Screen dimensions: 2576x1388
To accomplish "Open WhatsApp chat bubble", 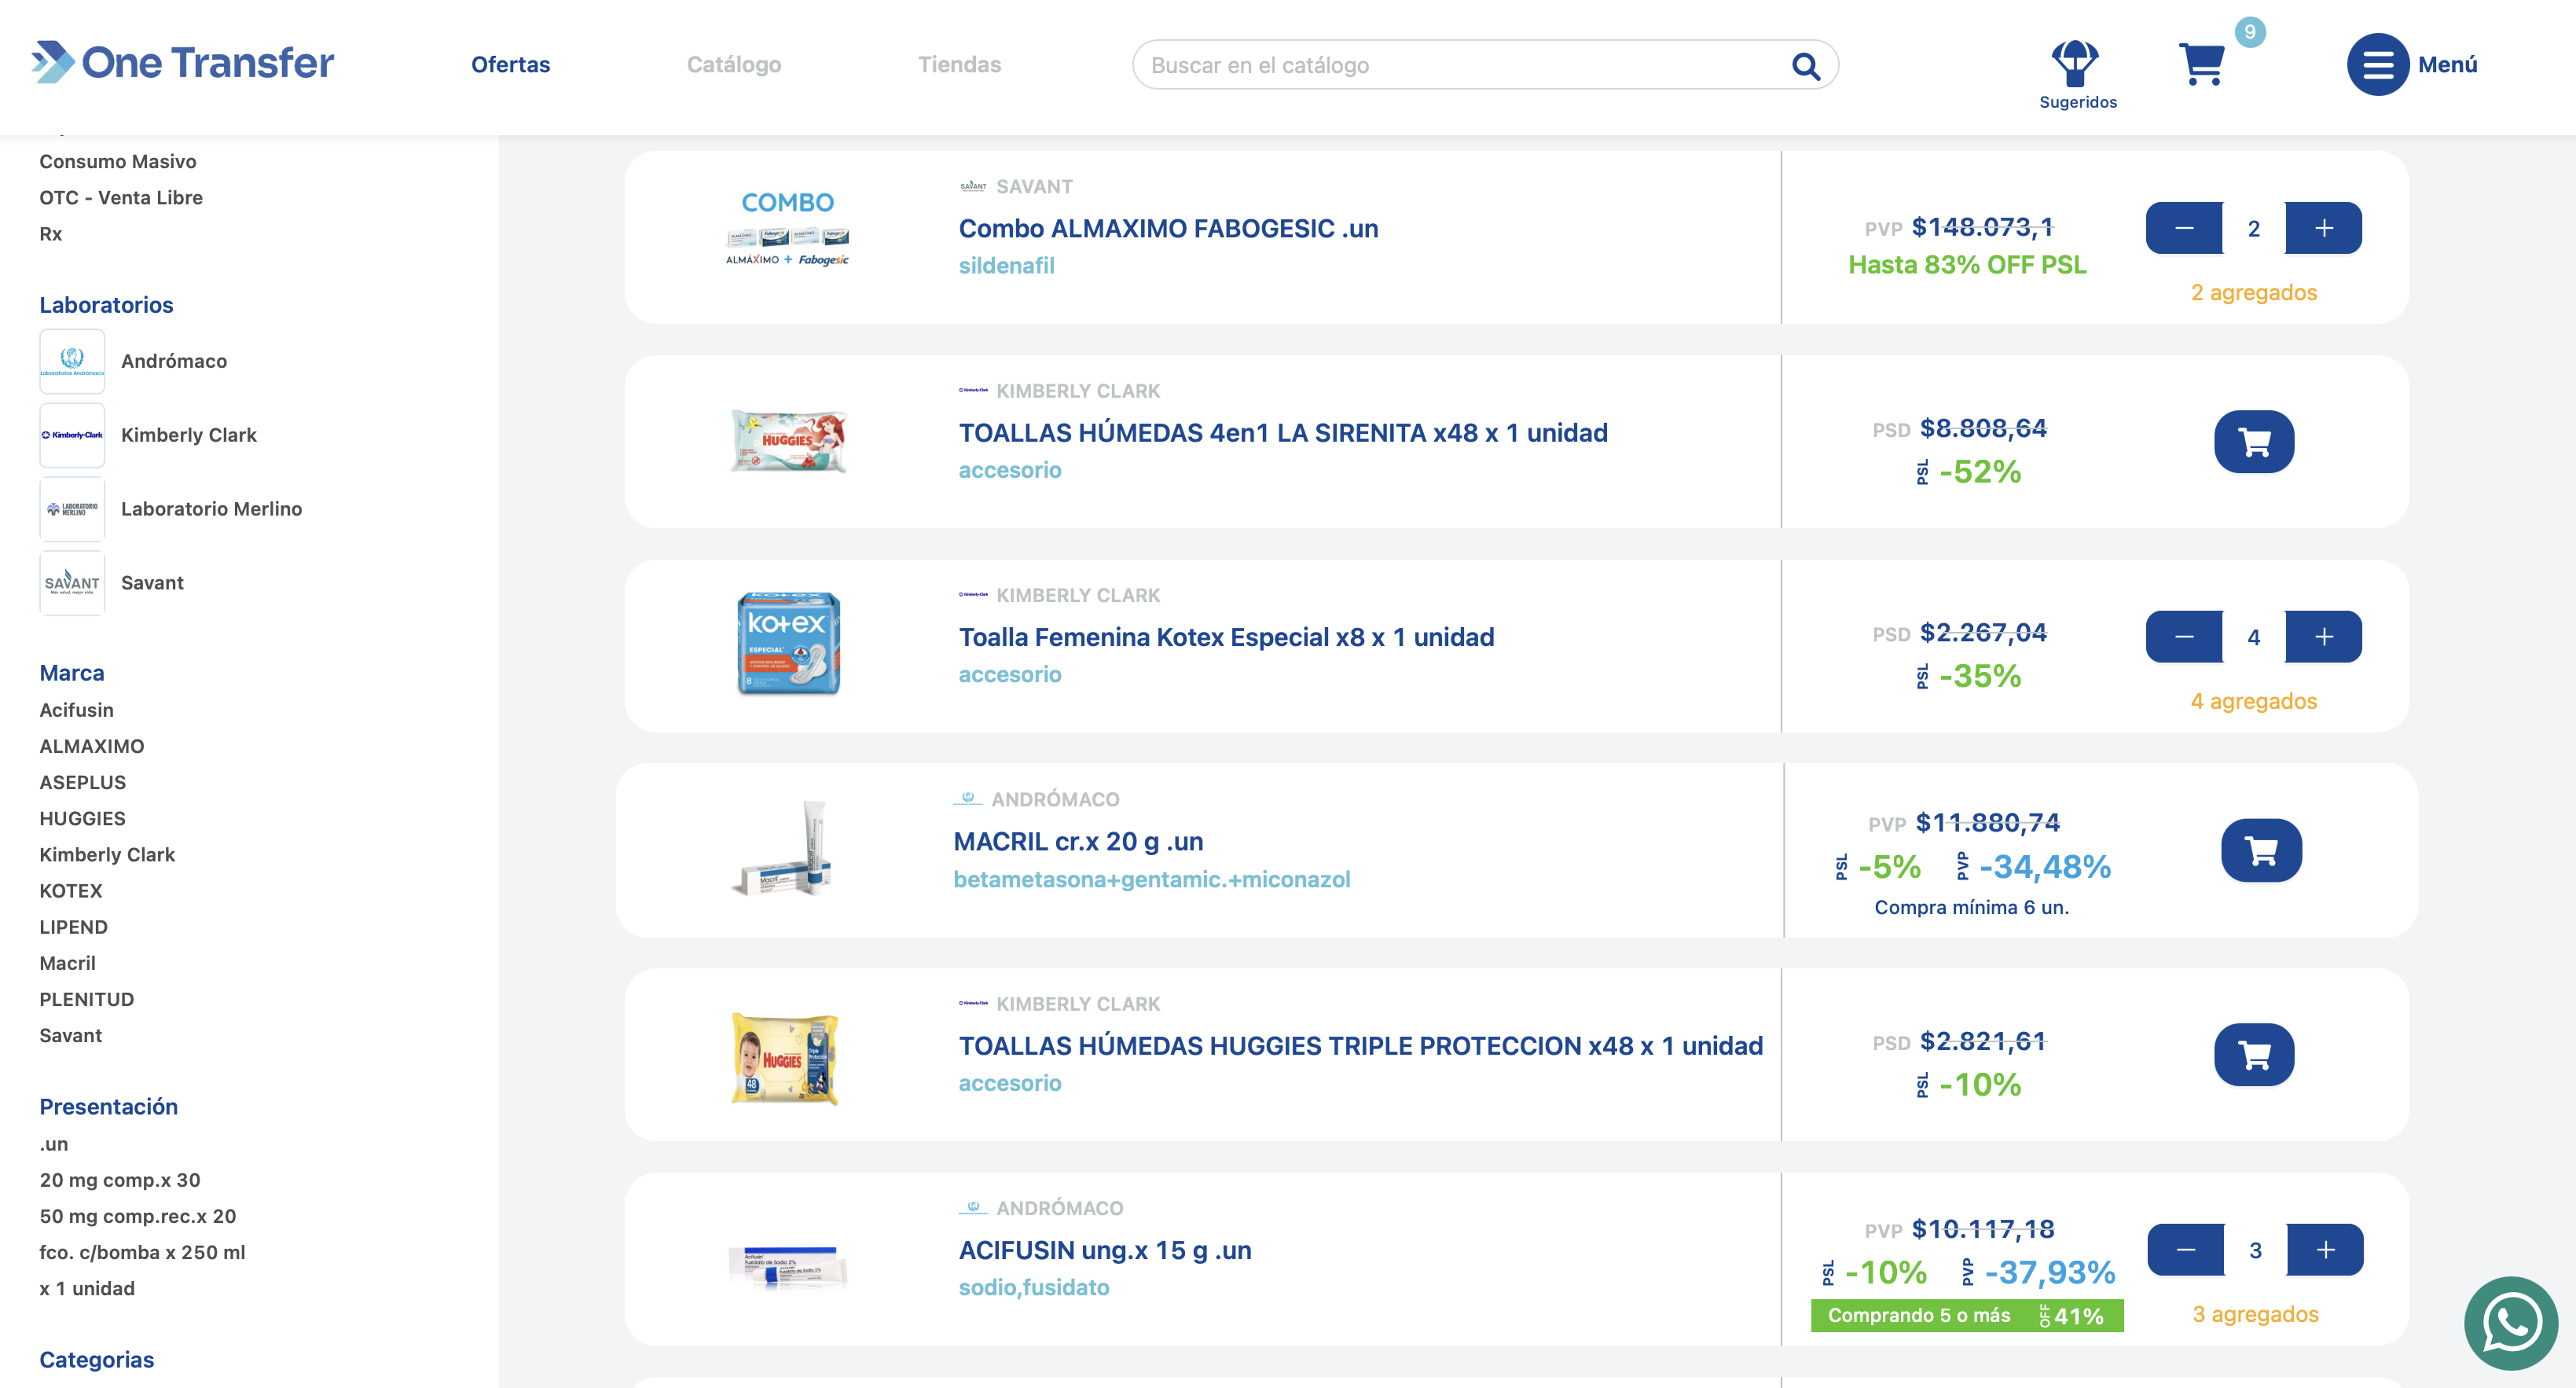I will tap(2511, 1322).
